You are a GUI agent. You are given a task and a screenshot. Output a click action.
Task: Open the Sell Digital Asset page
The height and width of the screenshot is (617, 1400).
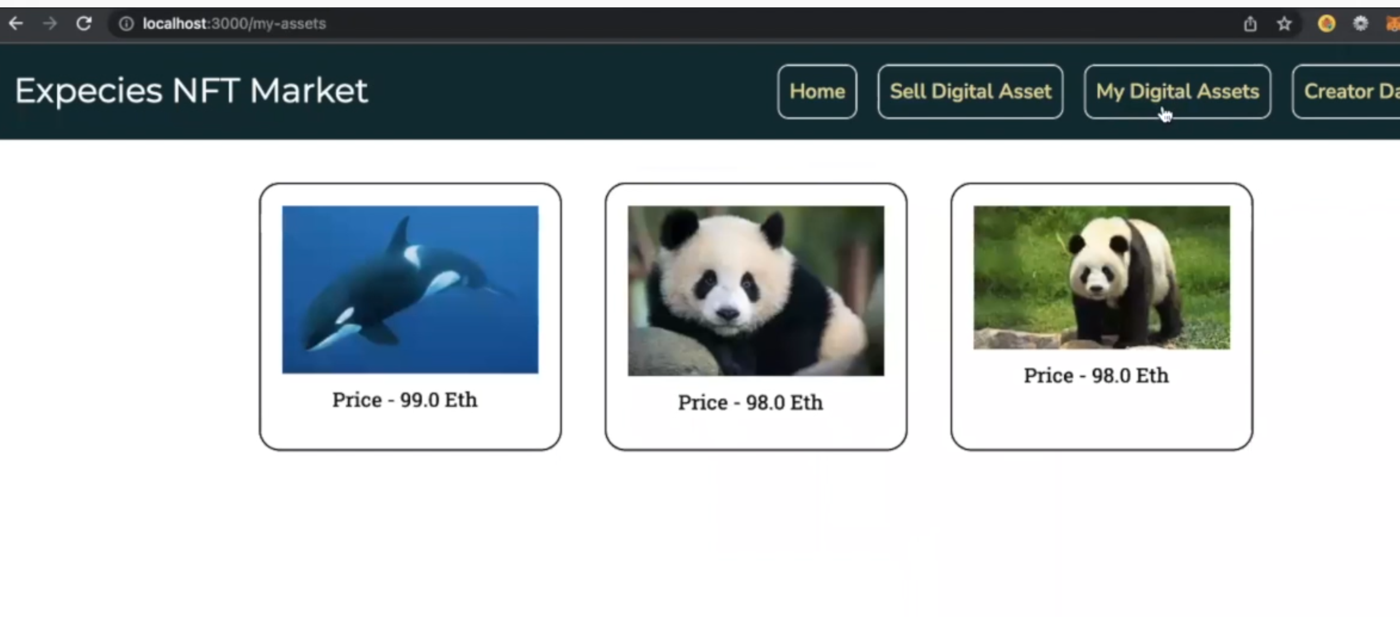pos(970,91)
